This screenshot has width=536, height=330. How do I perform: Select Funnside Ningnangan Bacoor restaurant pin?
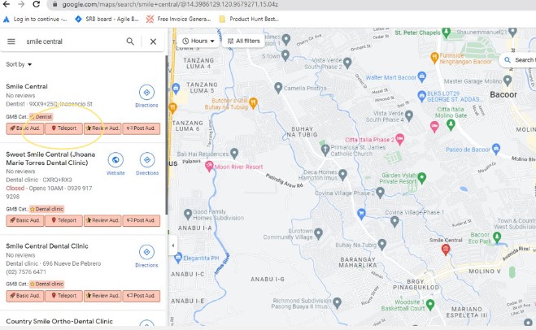click(434, 58)
